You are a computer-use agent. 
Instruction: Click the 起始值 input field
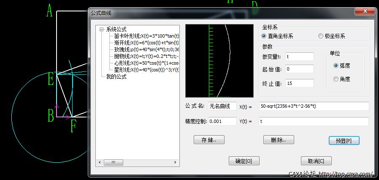click(x=299, y=69)
